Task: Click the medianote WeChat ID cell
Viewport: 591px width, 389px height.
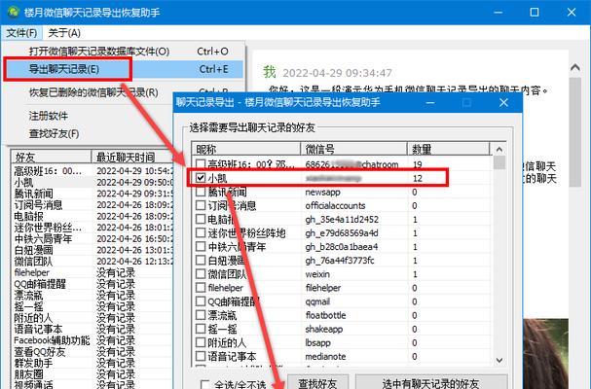Action: click(x=325, y=356)
